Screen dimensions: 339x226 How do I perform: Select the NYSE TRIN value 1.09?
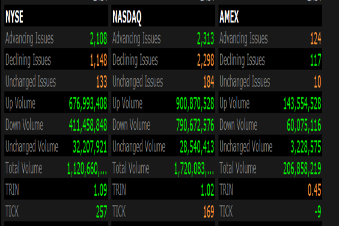click(100, 190)
